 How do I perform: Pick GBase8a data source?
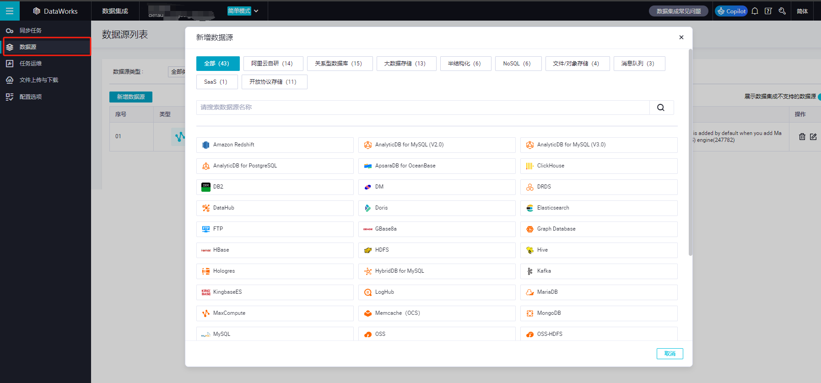coord(437,229)
